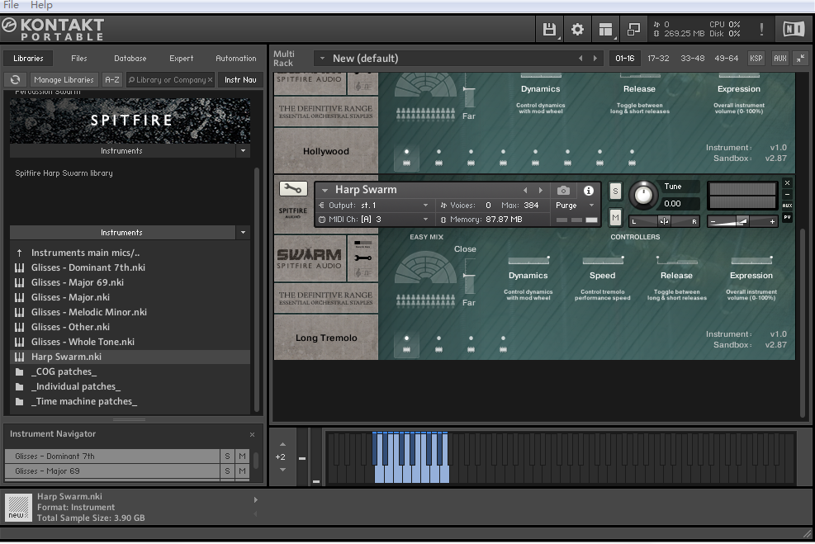Click previous multi arrow beside New (default)

tap(580, 58)
